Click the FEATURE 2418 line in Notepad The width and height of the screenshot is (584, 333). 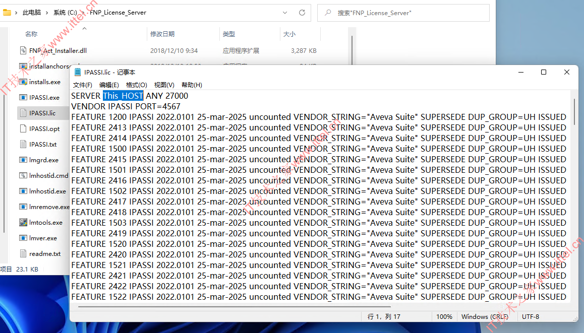[x=319, y=212]
